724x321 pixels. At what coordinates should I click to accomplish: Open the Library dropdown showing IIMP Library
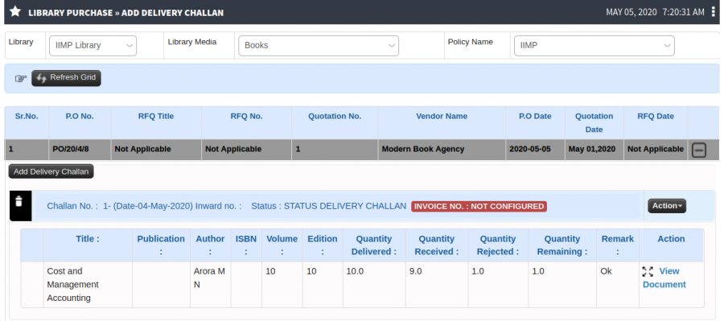coord(93,46)
